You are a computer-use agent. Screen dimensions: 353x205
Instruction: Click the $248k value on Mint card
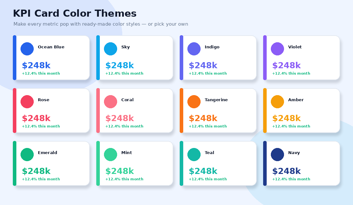[x=120, y=171]
